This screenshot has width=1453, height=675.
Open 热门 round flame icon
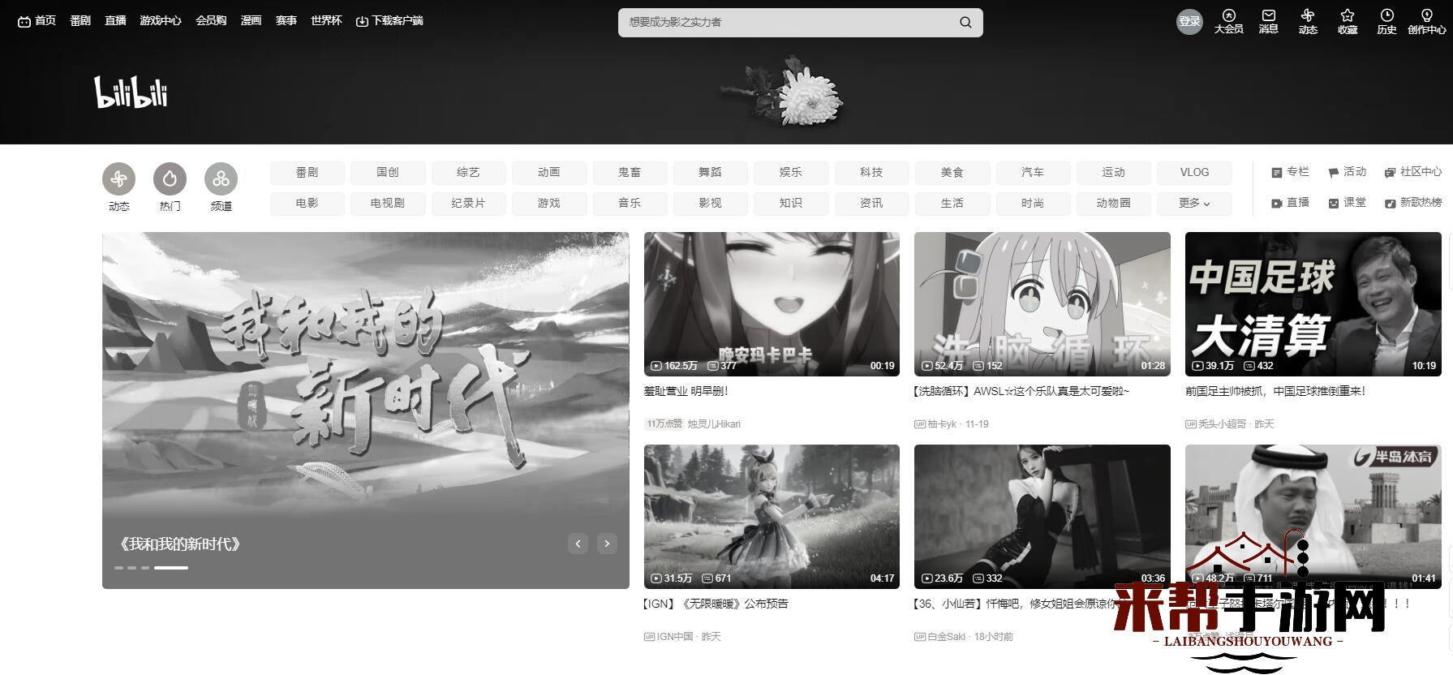coord(170,178)
